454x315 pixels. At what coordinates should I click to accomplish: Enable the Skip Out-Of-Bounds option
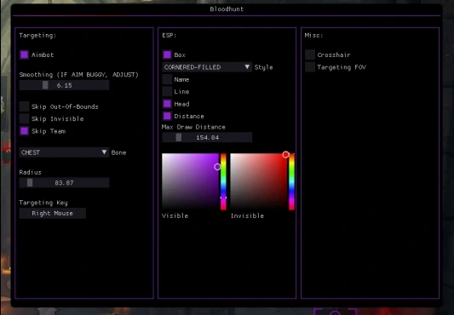pyautogui.click(x=25, y=106)
